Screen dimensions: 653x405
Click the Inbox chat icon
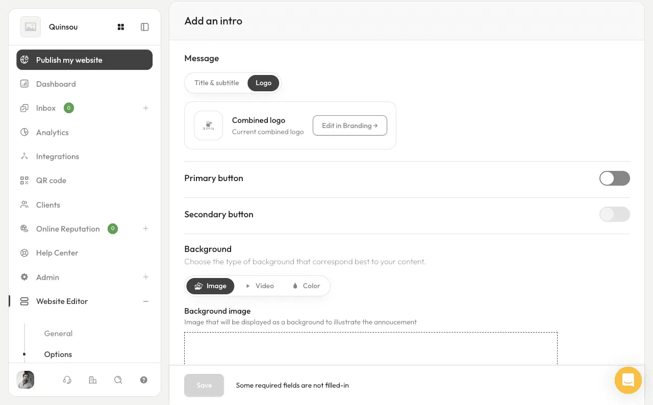(x=24, y=108)
